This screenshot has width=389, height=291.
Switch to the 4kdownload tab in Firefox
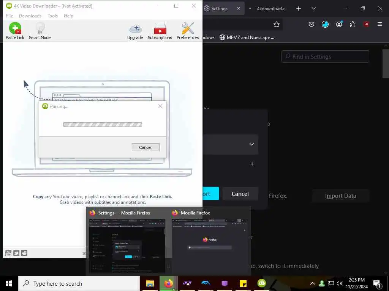click(271, 9)
